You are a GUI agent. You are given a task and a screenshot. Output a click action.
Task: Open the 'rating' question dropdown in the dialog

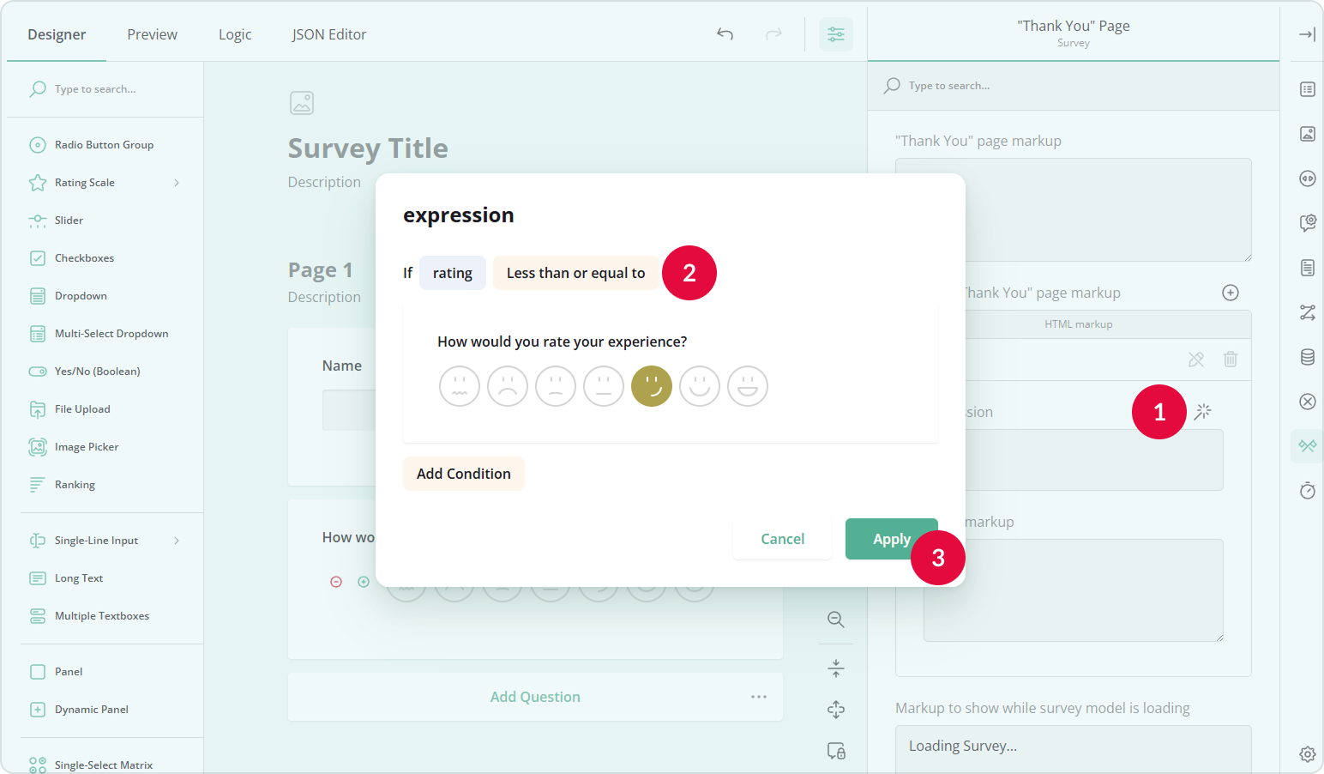point(452,272)
